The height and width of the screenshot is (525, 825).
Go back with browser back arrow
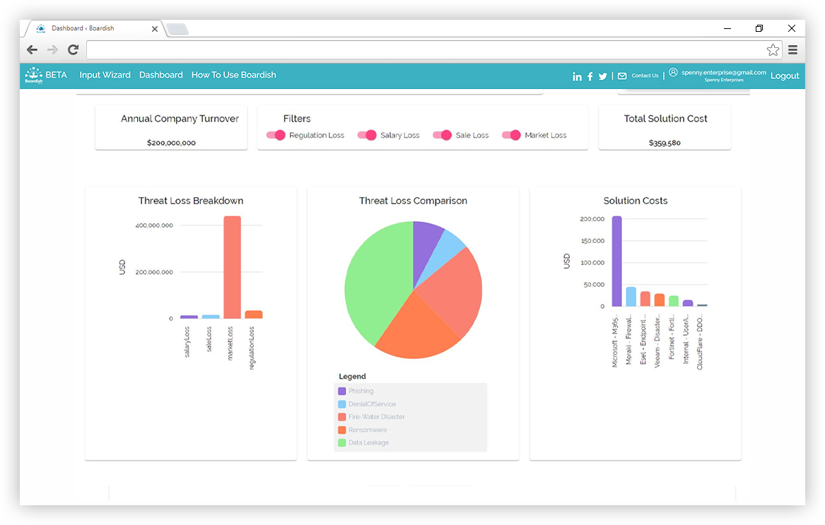pos(32,50)
